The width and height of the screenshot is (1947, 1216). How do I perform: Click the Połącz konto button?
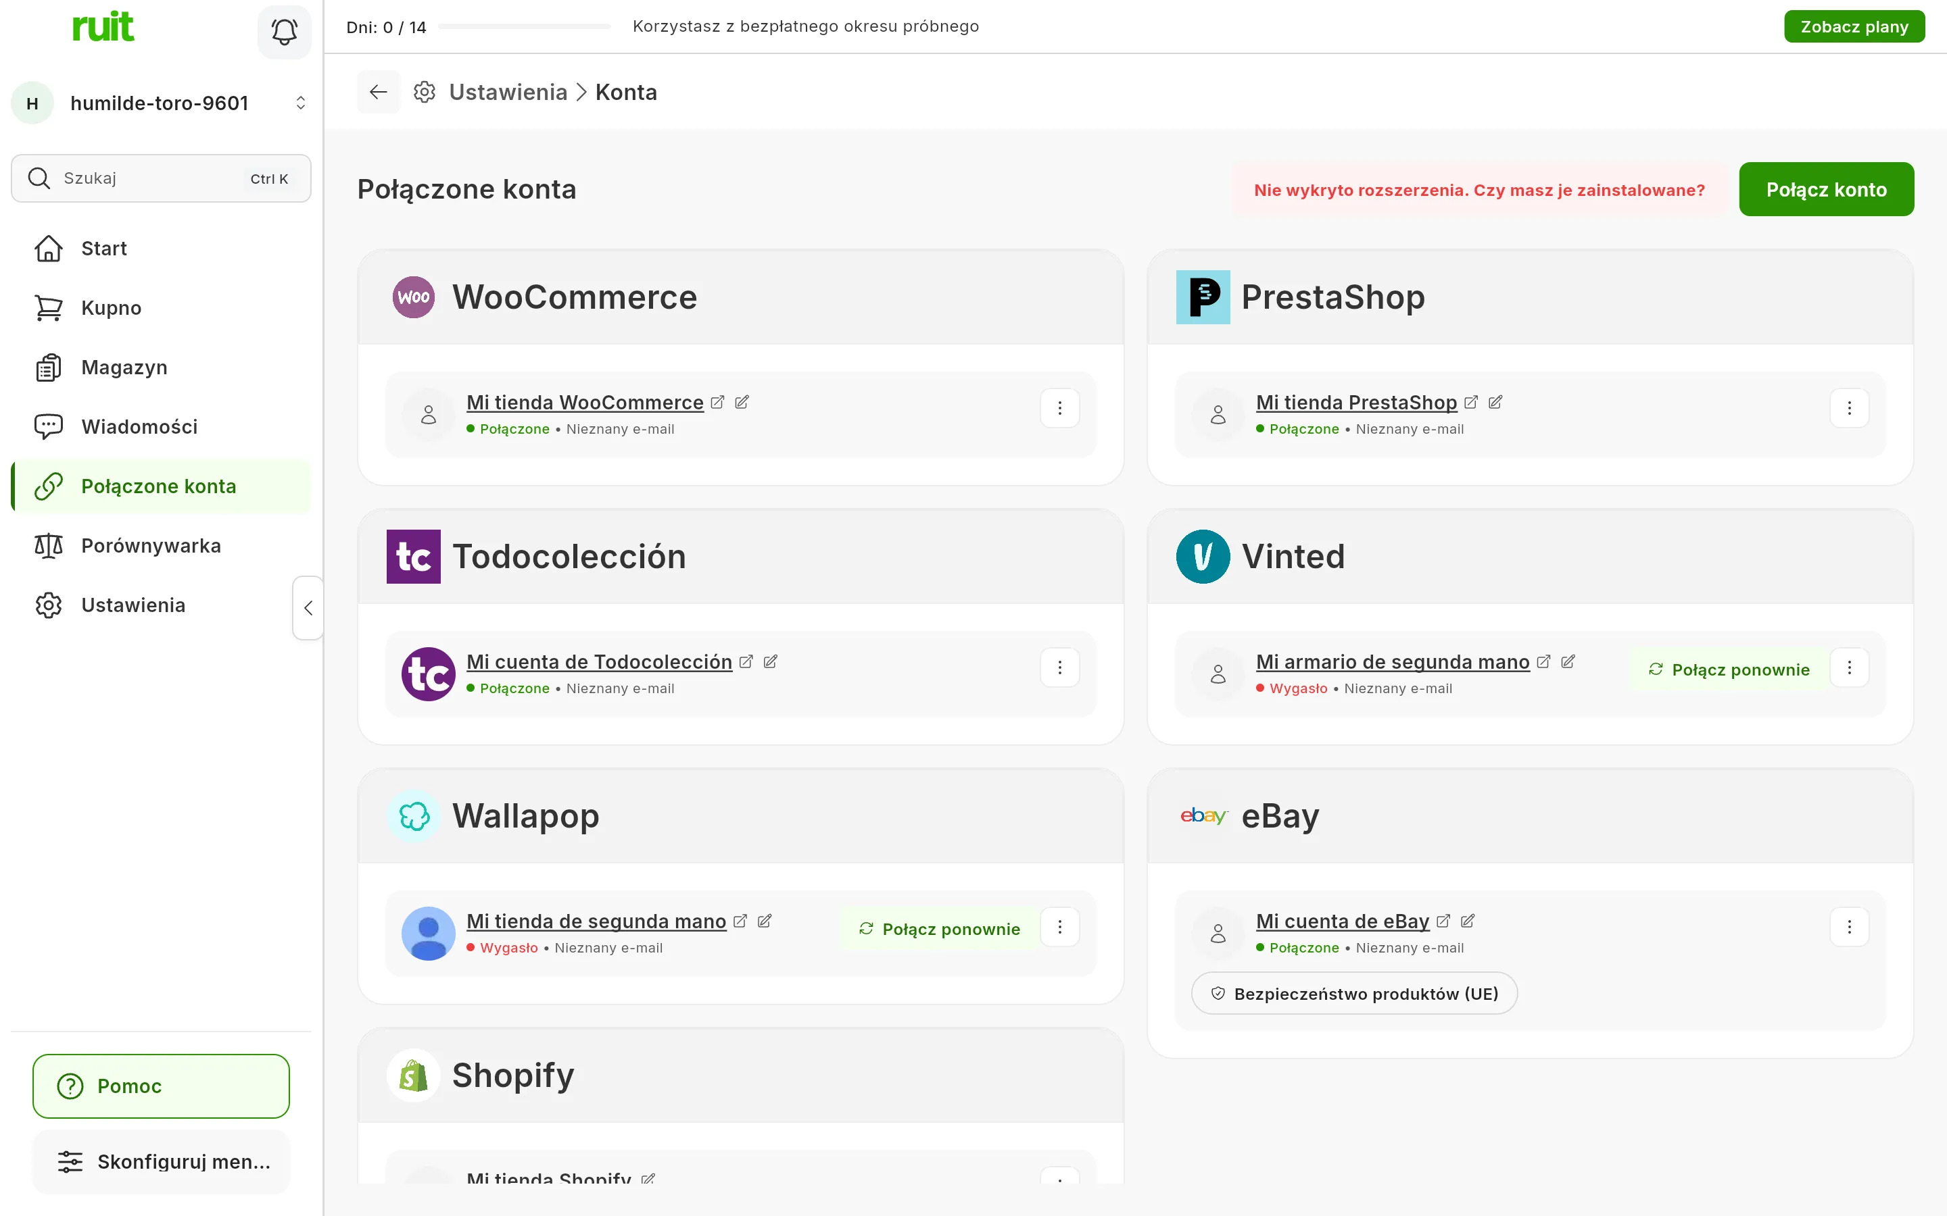(x=1826, y=190)
